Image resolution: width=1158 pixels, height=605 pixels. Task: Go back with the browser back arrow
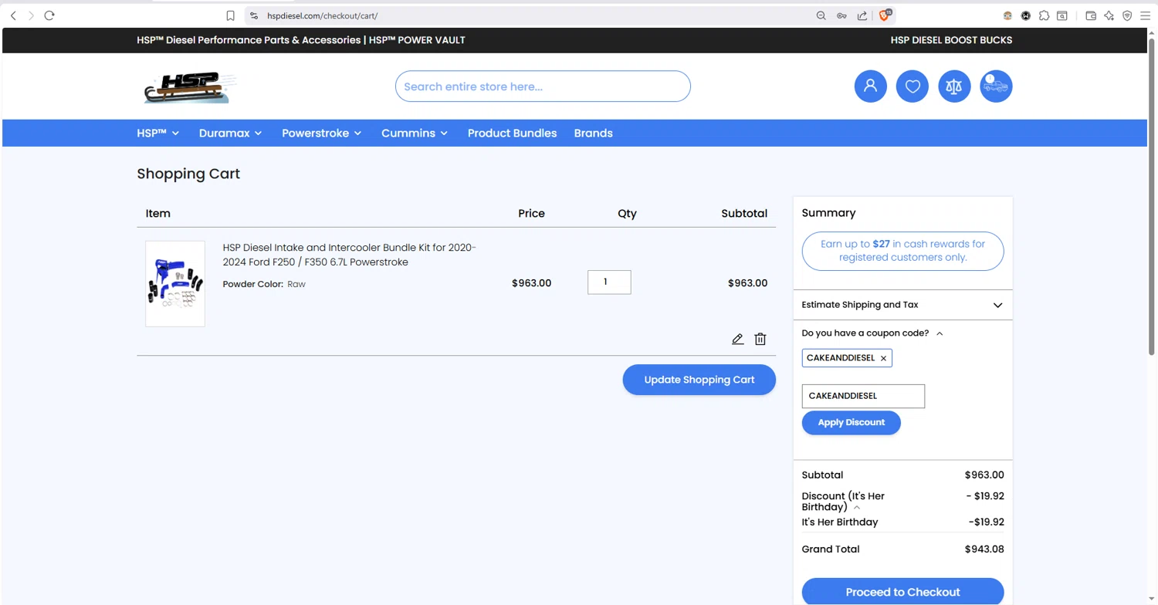13,15
